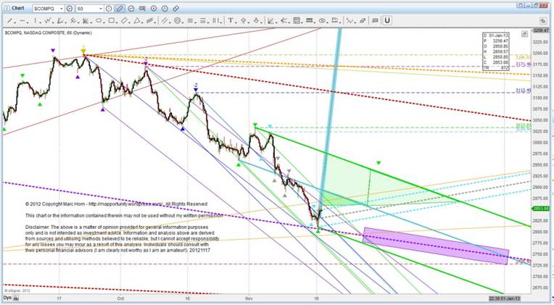
Task: Click the eye-shaped tool icon
Action: [x=322, y=20]
